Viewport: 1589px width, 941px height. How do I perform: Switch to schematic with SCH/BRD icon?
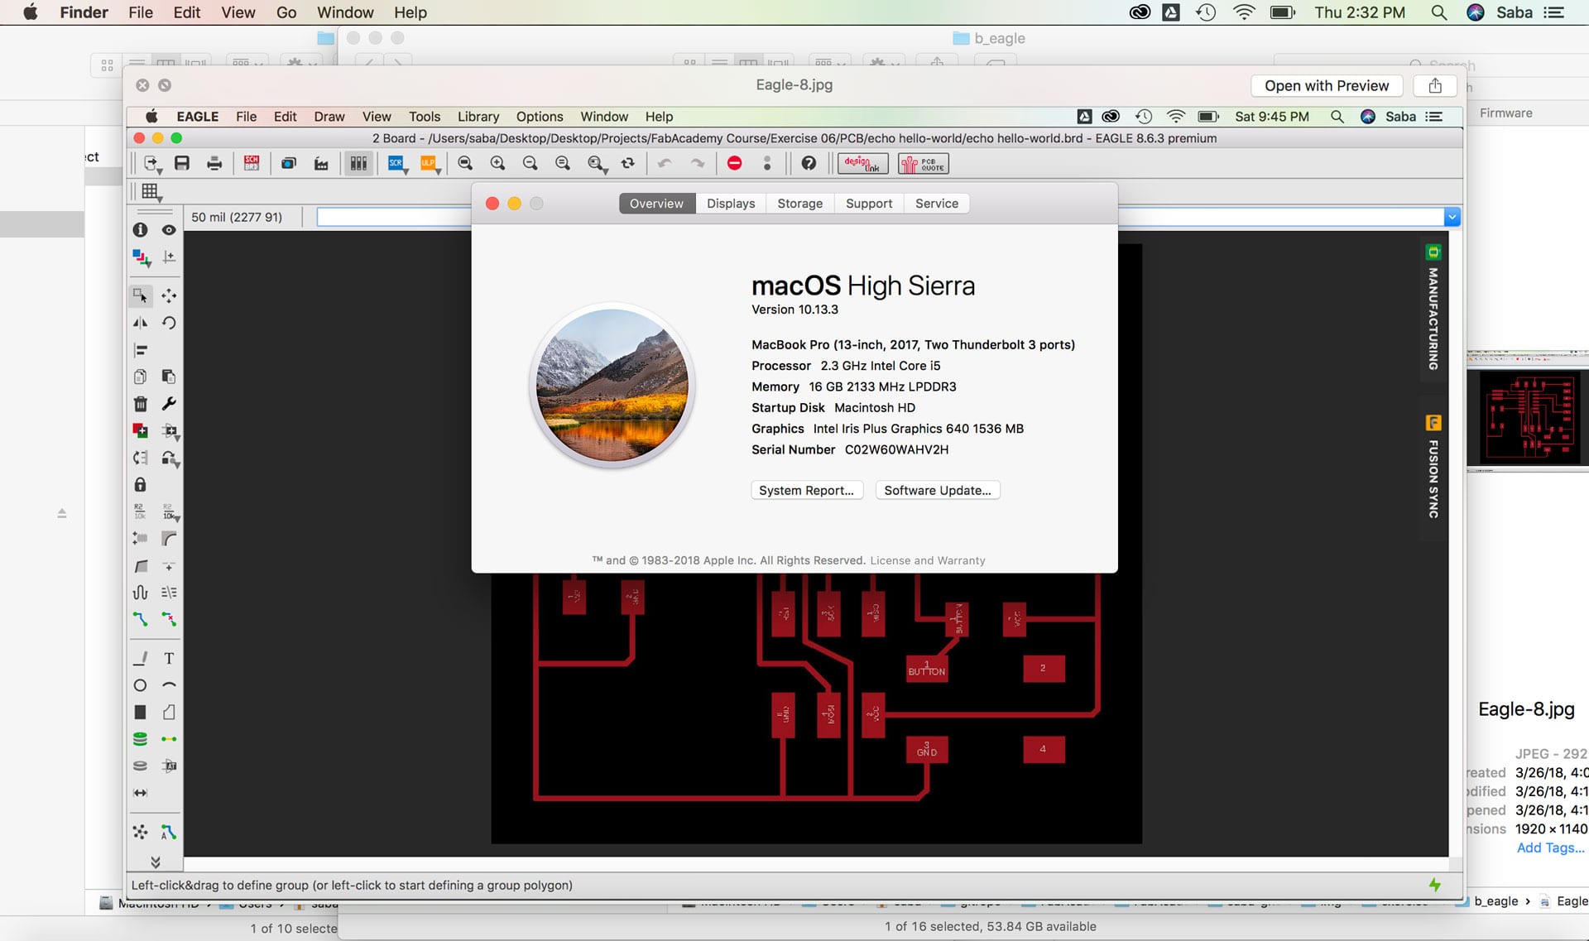pos(252,163)
